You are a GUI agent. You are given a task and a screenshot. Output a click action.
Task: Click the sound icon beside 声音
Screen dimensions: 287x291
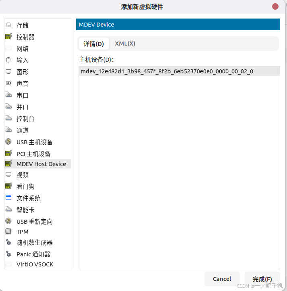pos(8,83)
